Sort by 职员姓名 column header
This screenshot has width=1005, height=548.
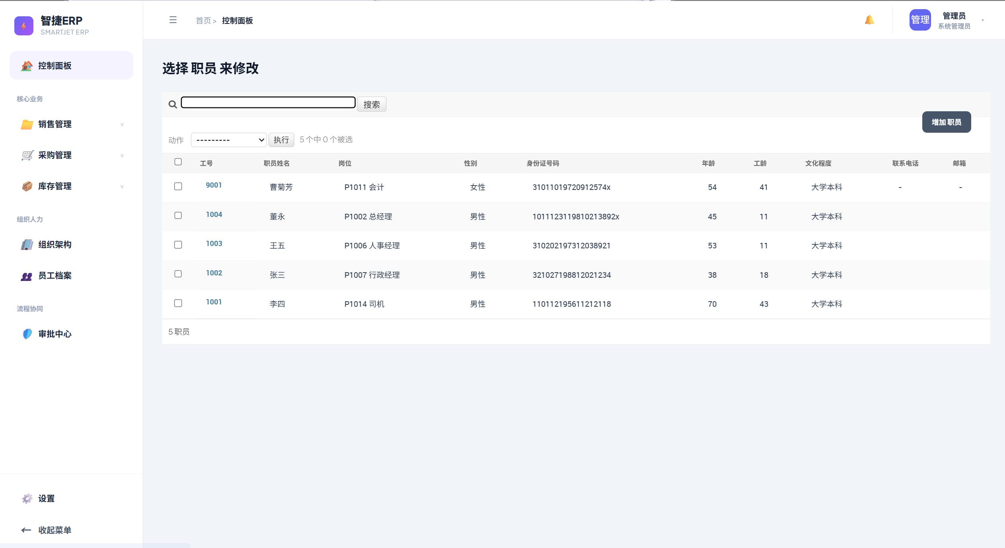point(276,163)
